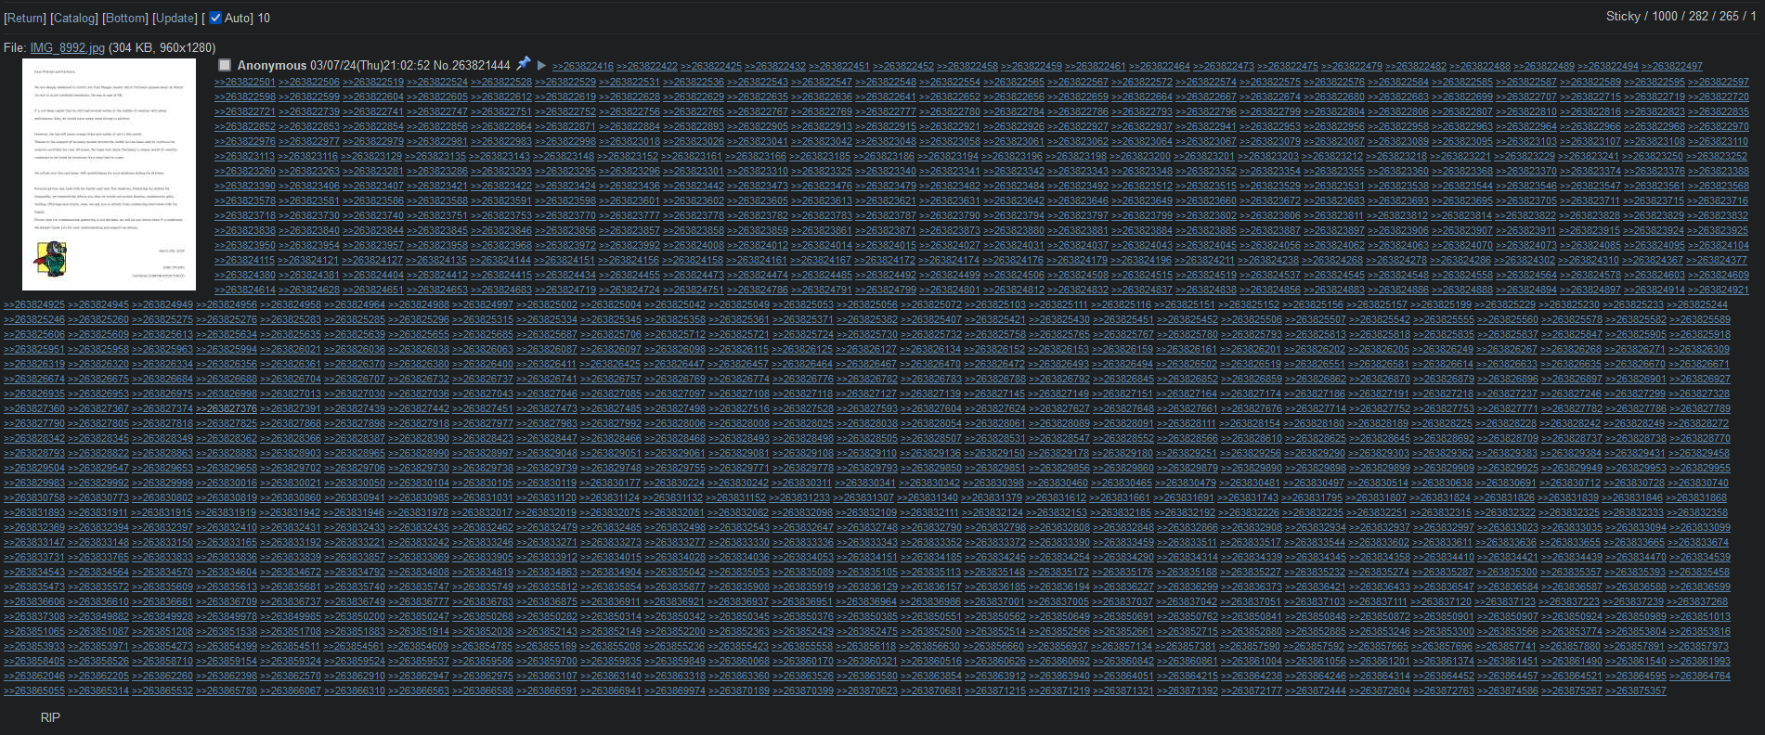Open reply >>263822721
Image resolution: width=1765 pixels, height=735 pixels.
pos(245,111)
